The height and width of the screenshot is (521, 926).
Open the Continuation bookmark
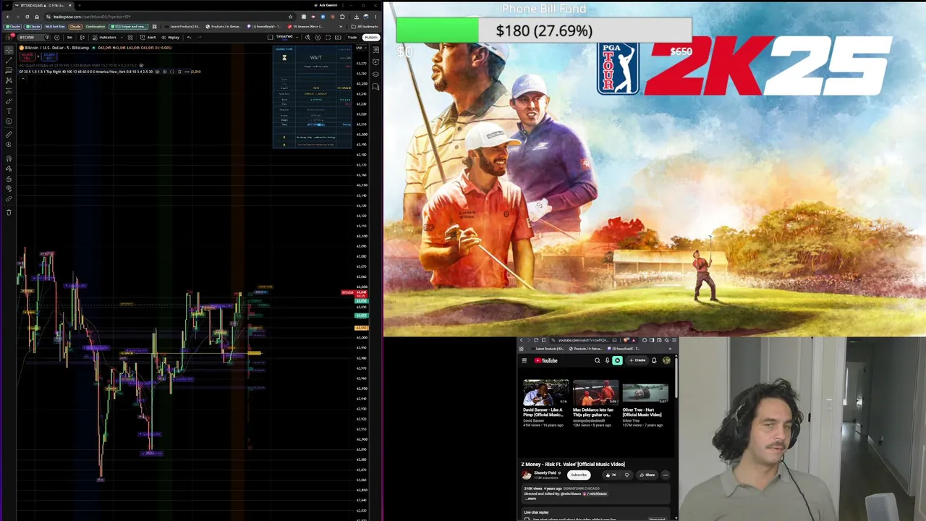coord(94,27)
